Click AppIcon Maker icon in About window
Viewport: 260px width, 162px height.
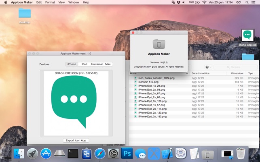(159, 44)
